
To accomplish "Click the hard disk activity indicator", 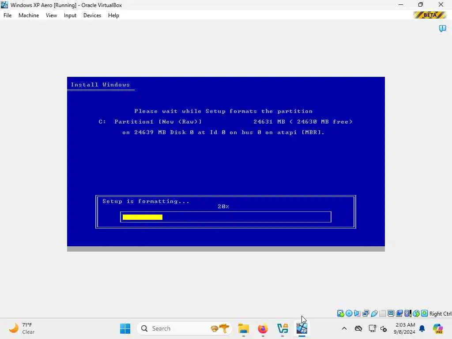I will 340,313.
